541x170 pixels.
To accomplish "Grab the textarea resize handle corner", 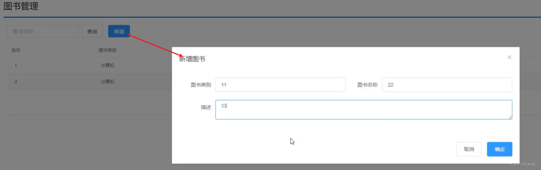I will 510,117.
